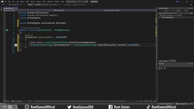This screenshot has height=109, width=194.
Task: Open the Analyze menu
Action: (x=38, y=2)
